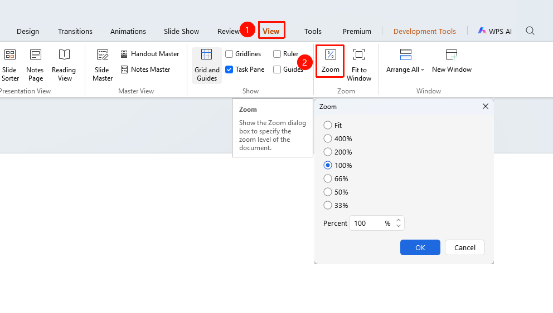Enable the Gridlines checkbox
The height and width of the screenshot is (313, 553).
(229, 54)
